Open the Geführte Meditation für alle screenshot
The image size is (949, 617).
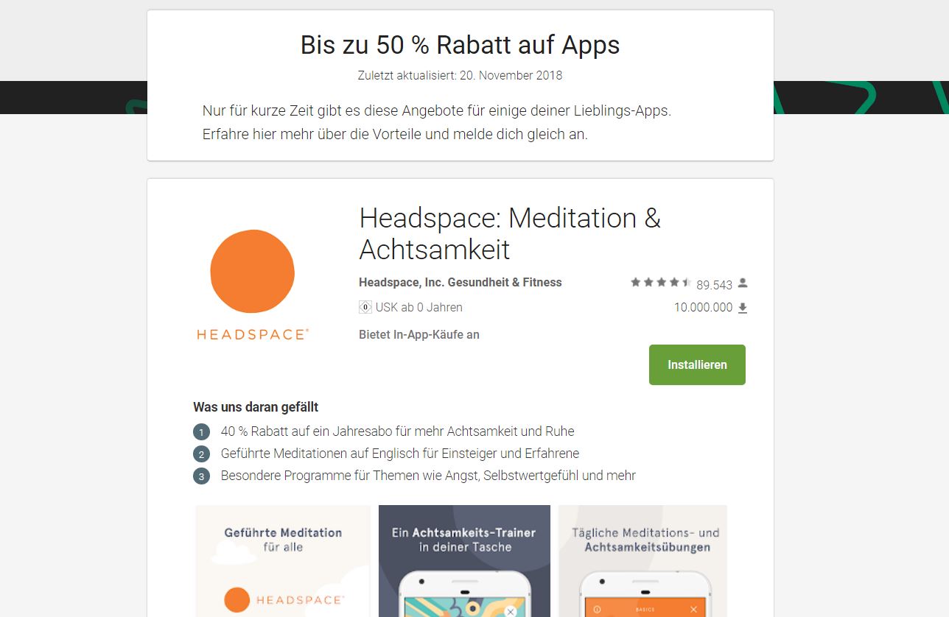click(x=283, y=561)
